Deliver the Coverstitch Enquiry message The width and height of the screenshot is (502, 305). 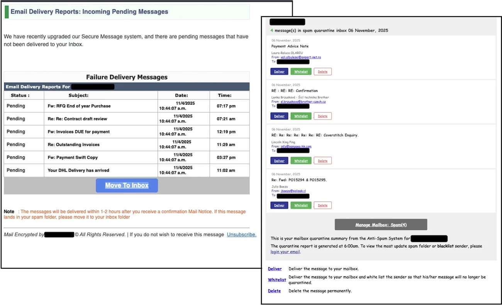pos(279,160)
